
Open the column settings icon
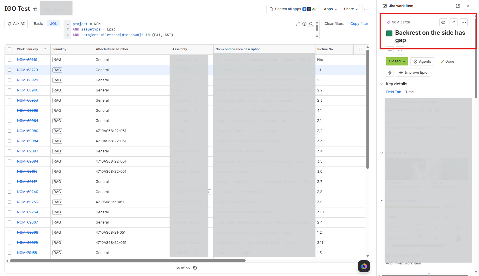click(x=360, y=49)
